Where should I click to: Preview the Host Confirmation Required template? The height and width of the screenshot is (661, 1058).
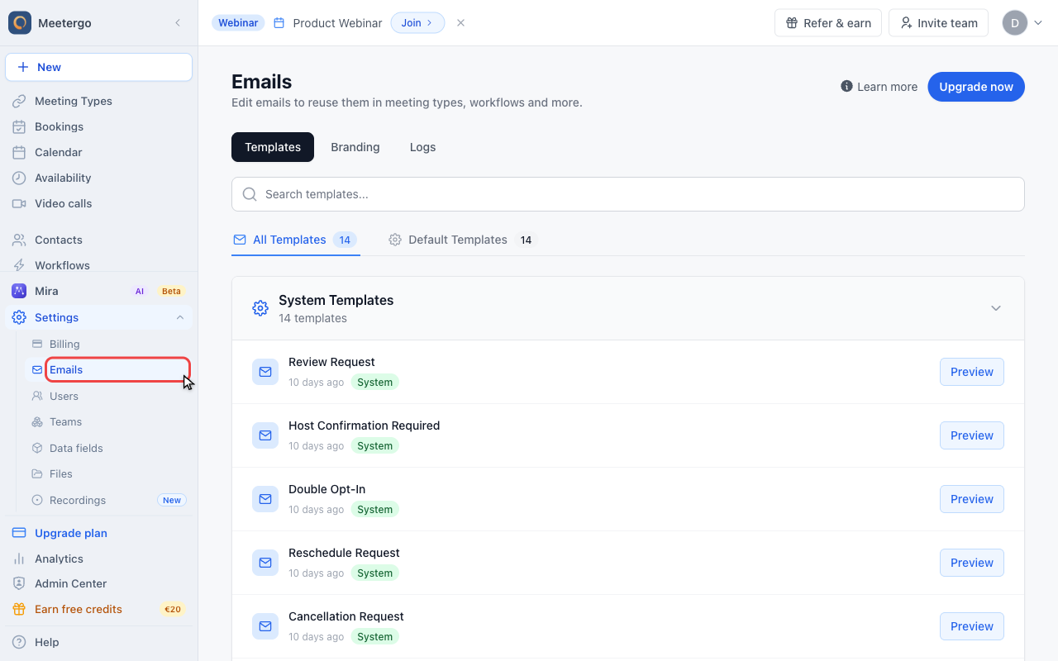pyautogui.click(x=972, y=435)
